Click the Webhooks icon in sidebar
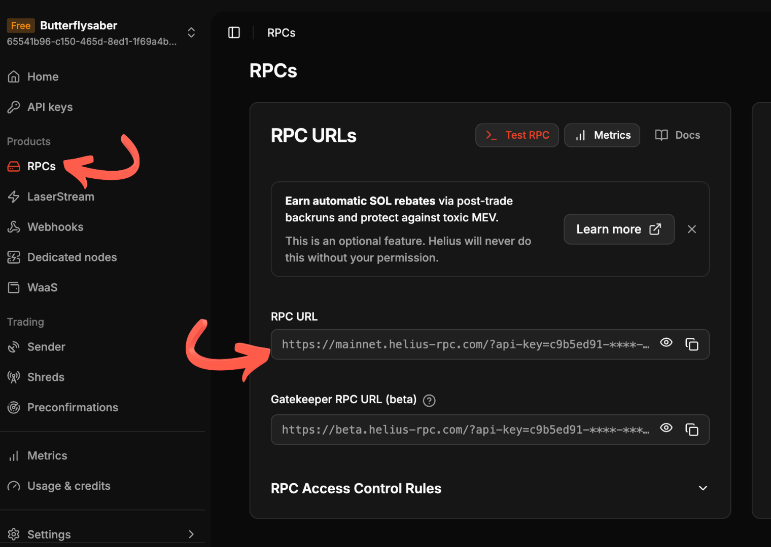The height and width of the screenshot is (547, 771). coord(14,227)
